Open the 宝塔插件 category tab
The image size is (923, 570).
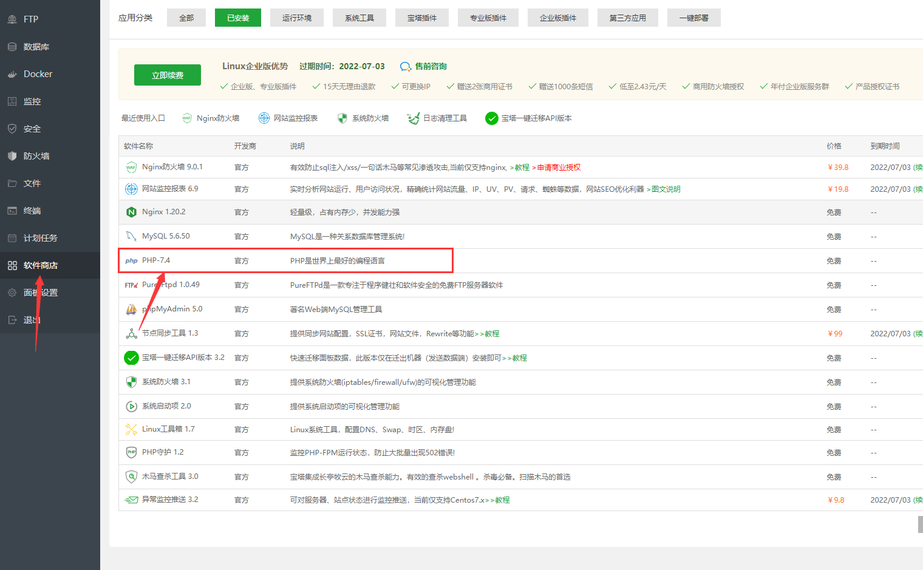pyautogui.click(x=422, y=18)
